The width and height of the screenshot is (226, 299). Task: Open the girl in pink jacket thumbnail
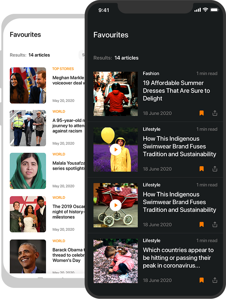point(115,261)
